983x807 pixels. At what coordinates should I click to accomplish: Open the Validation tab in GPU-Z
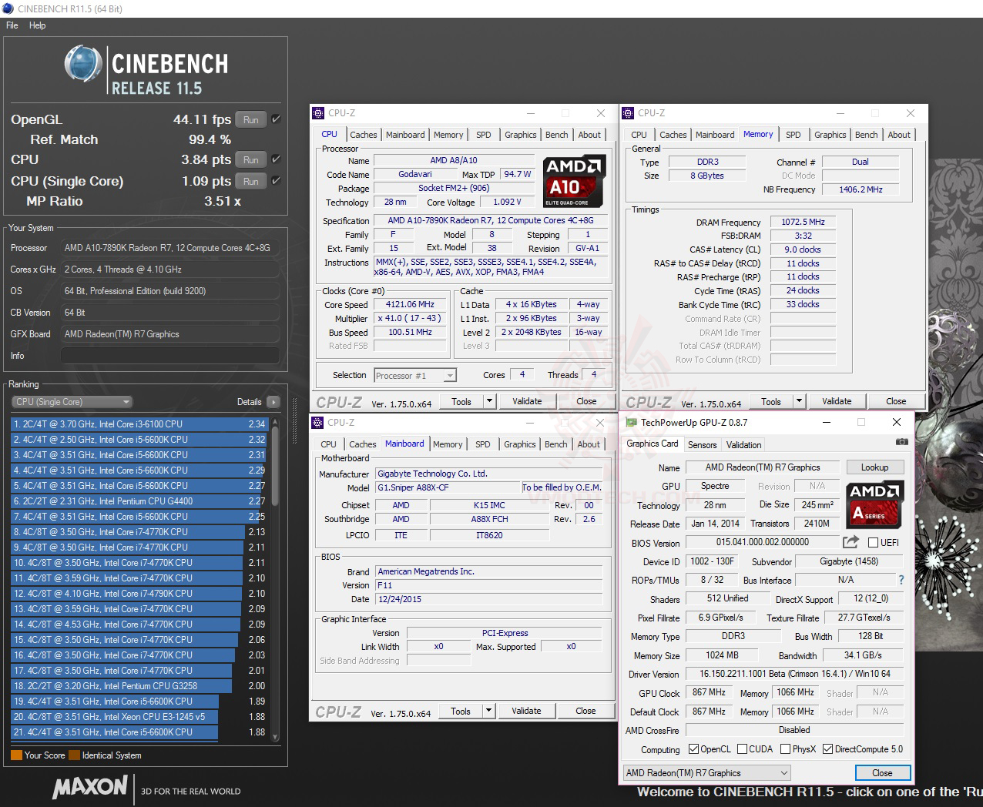(x=744, y=445)
